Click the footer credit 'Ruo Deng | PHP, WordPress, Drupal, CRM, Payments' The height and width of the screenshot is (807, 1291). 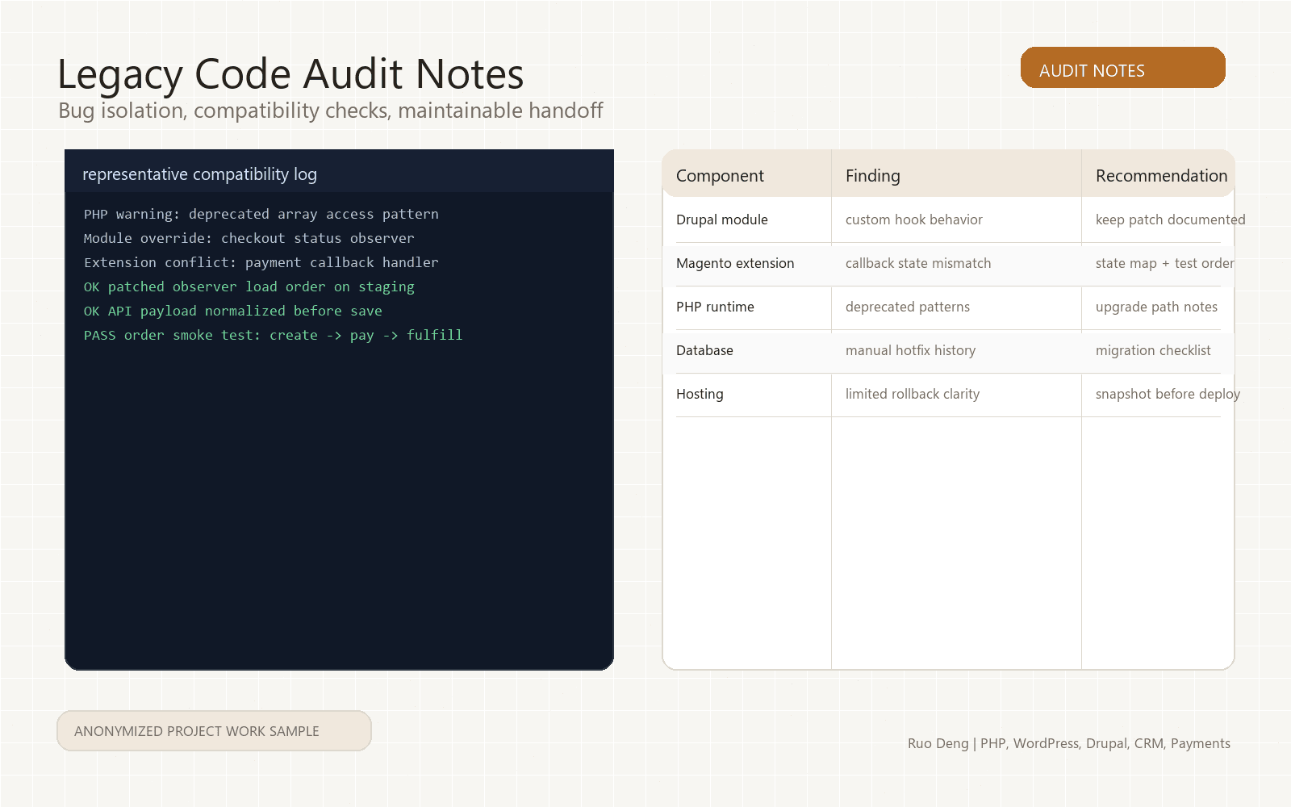(x=1069, y=743)
